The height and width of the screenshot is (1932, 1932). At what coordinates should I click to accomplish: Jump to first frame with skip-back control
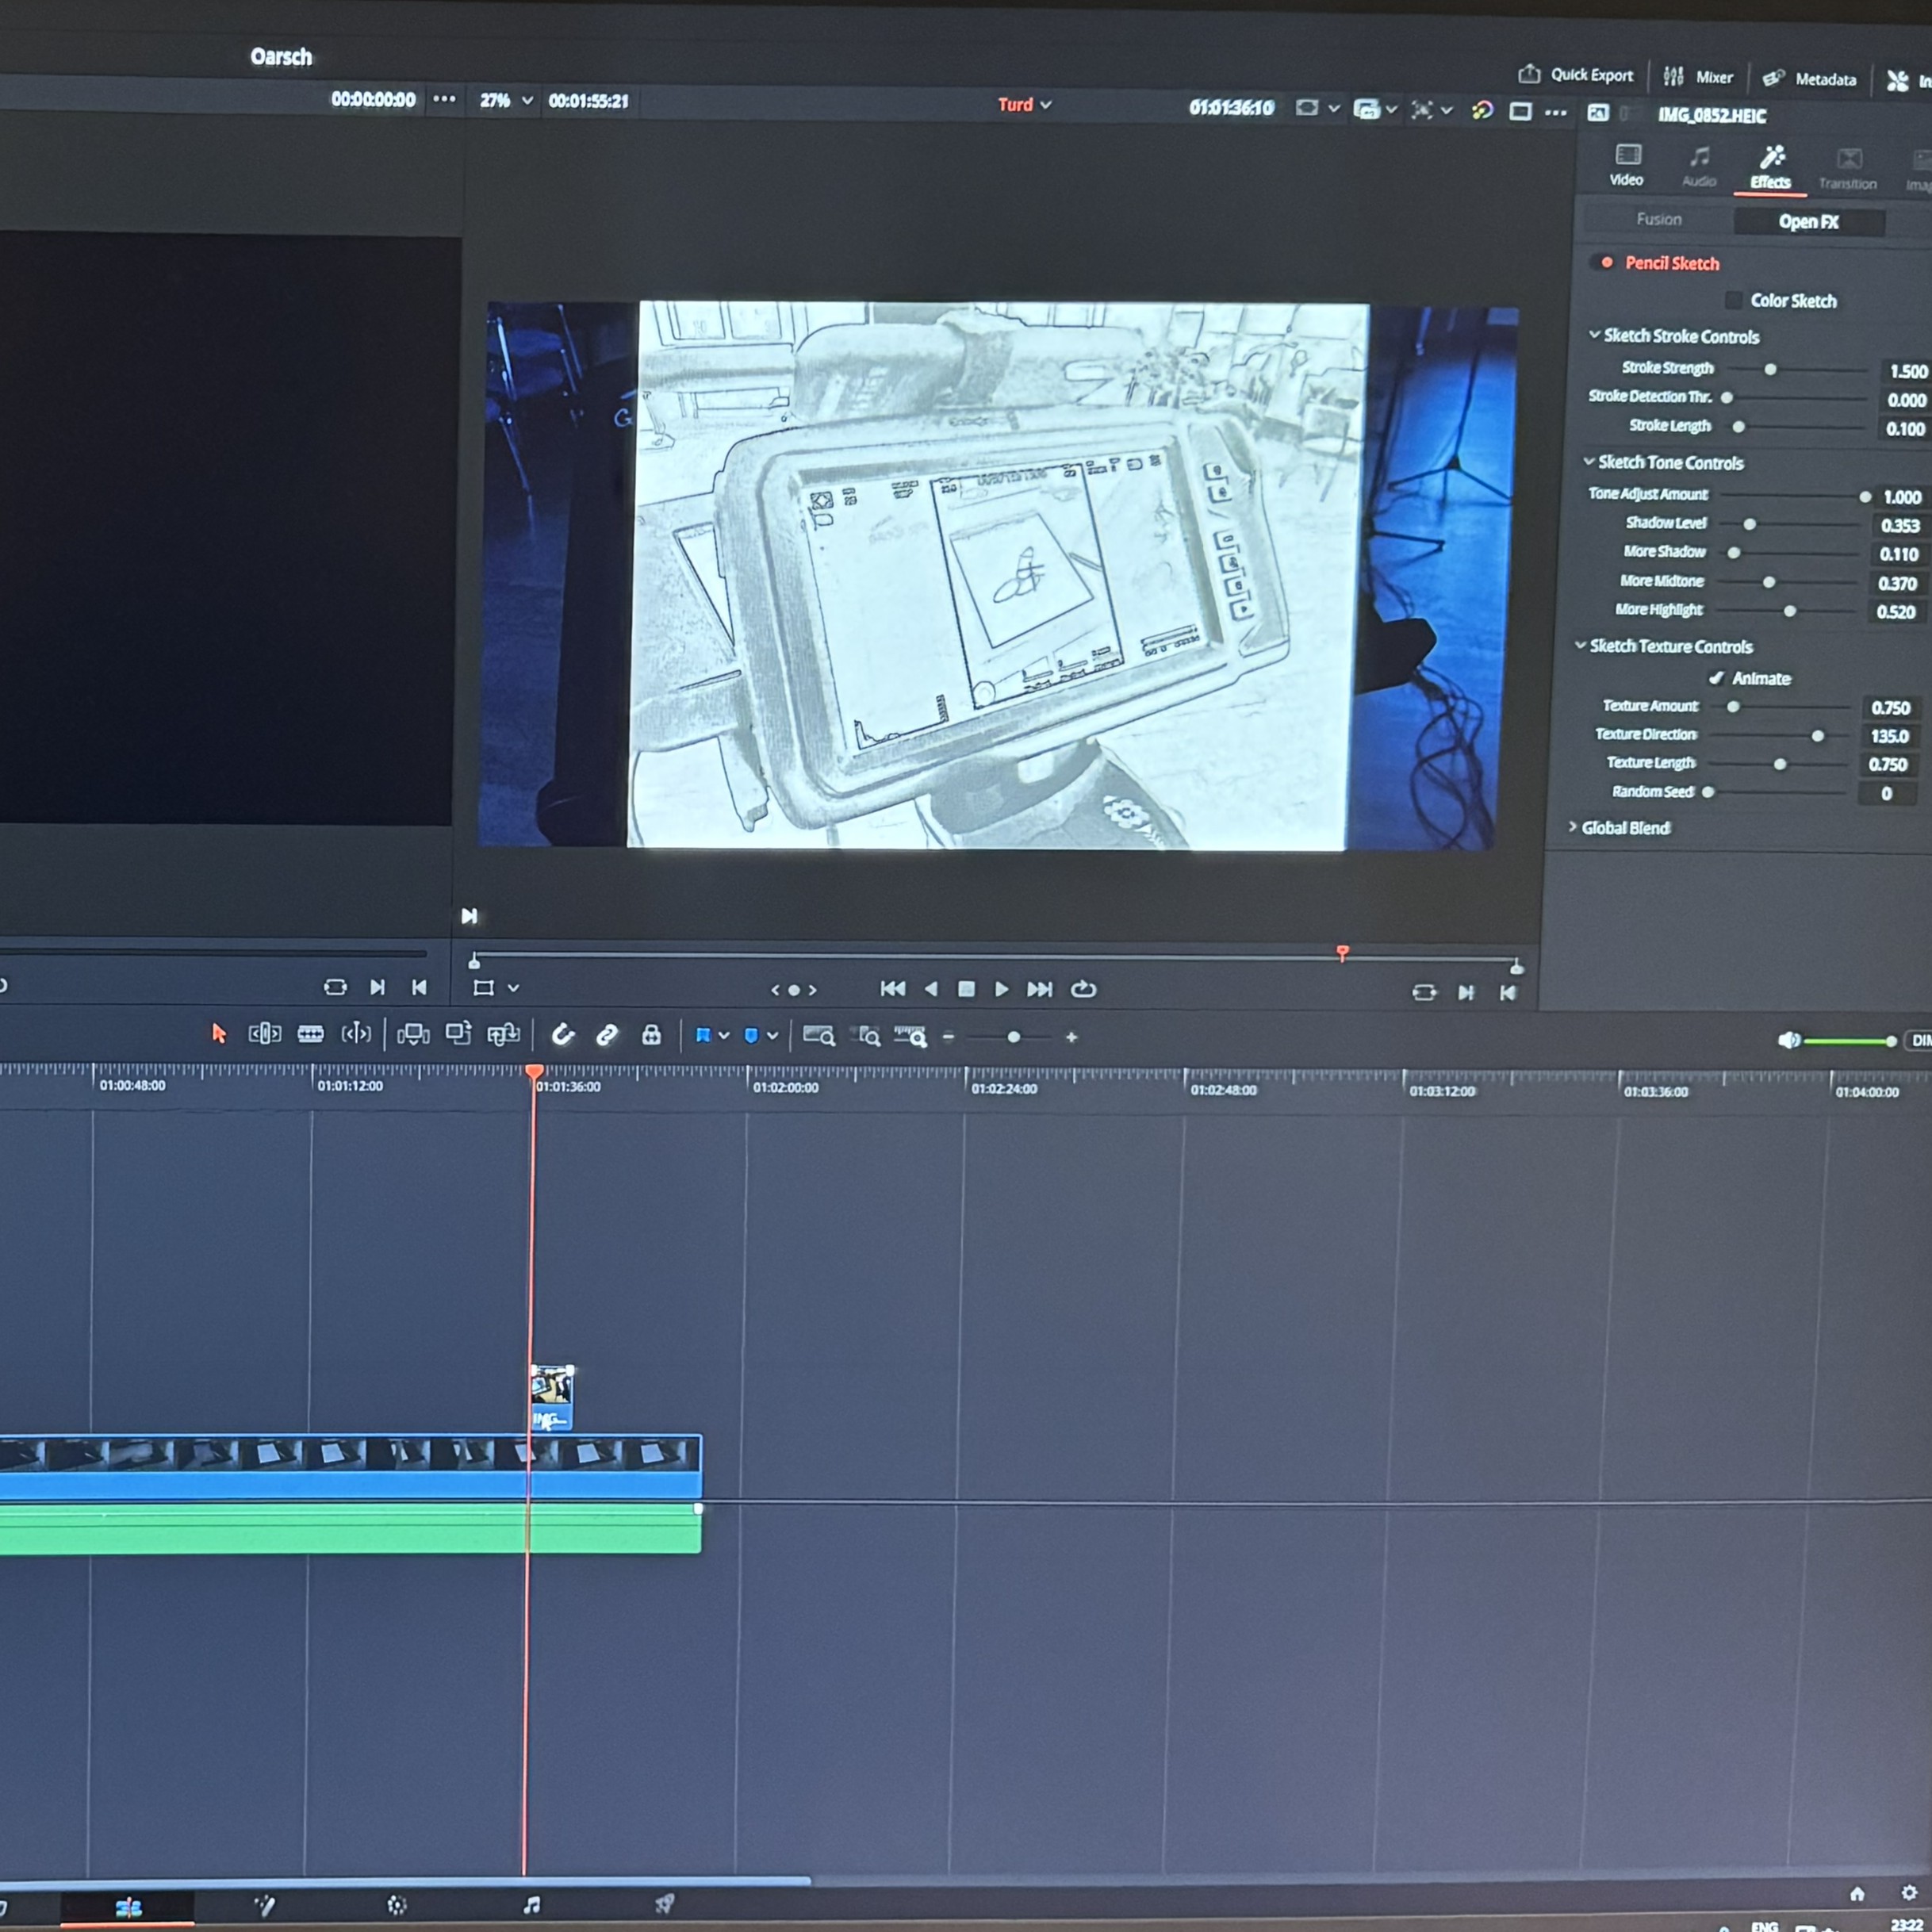point(892,989)
